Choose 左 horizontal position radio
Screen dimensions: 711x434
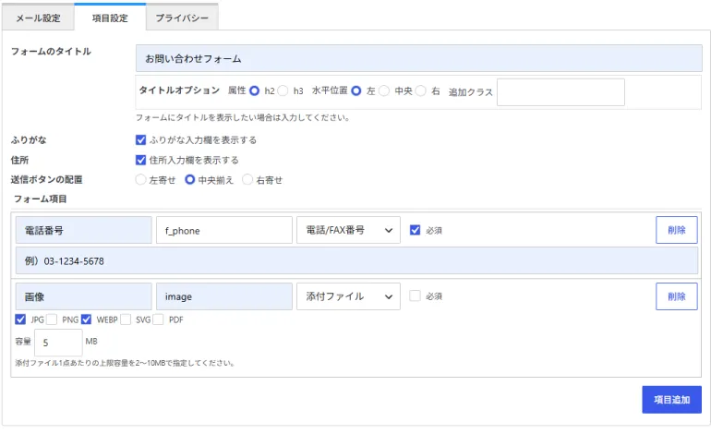coord(356,90)
